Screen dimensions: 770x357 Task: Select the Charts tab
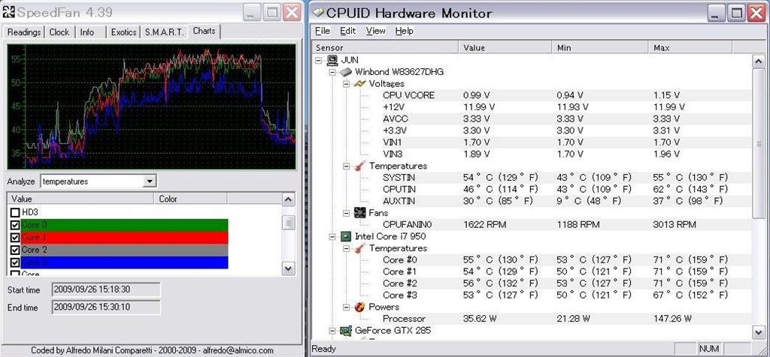point(205,31)
